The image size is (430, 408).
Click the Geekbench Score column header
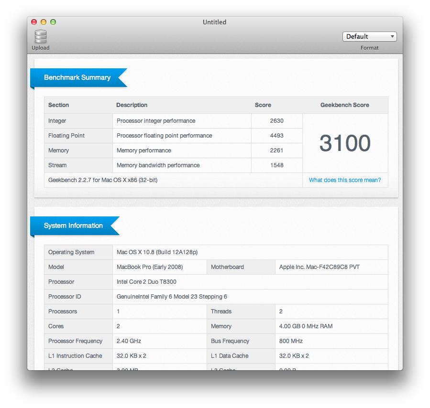pyautogui.click(x=345, y=105)
